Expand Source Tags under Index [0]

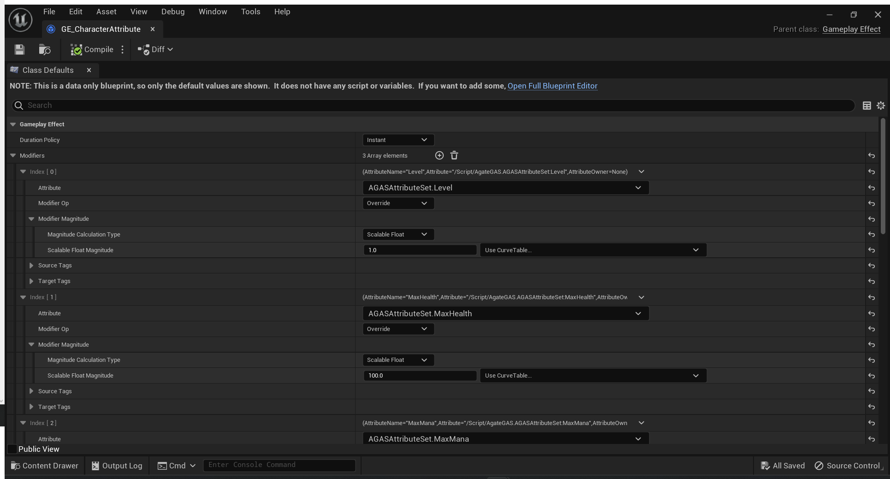point(31,266)
